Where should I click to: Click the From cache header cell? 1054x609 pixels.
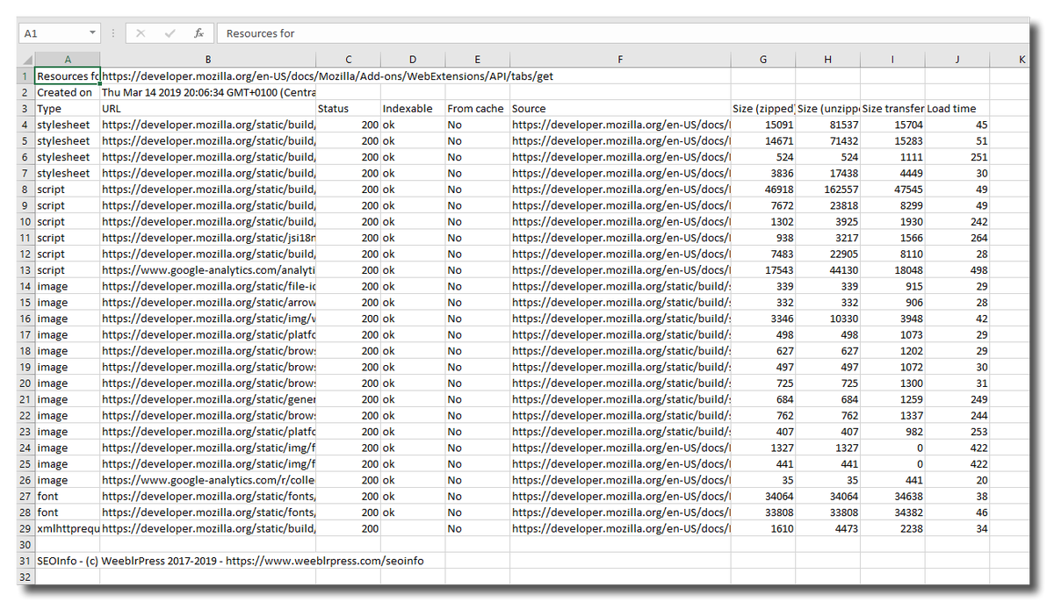(x=477, y=109)
